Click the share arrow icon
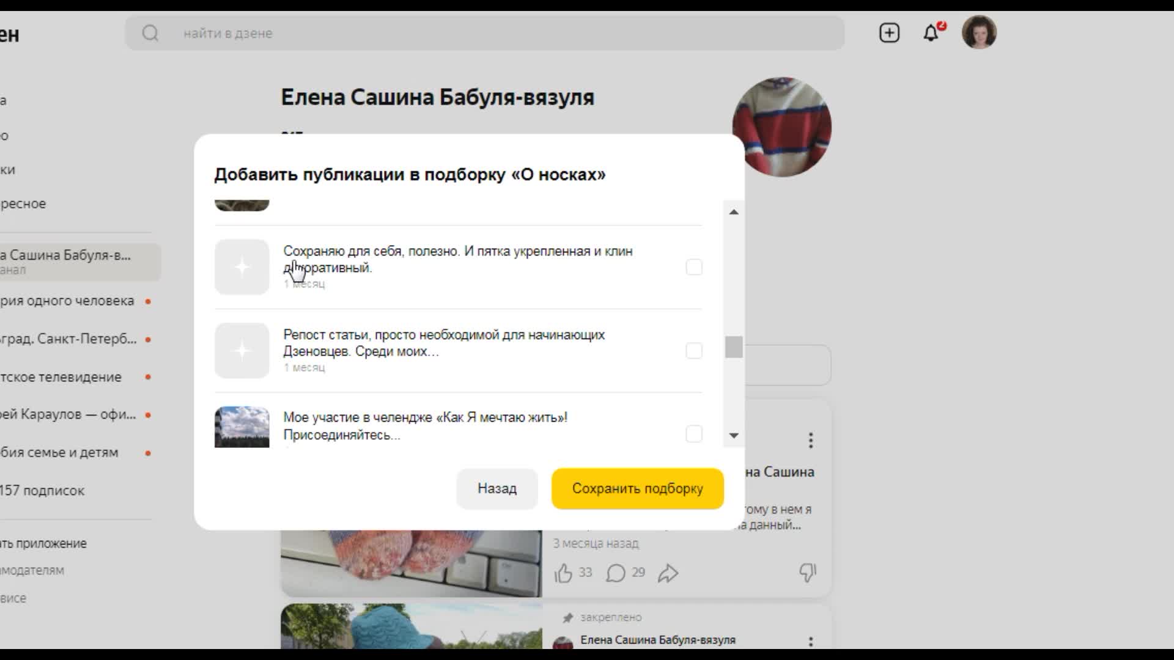Screen dimensions: 1174x660 (668, 573)
